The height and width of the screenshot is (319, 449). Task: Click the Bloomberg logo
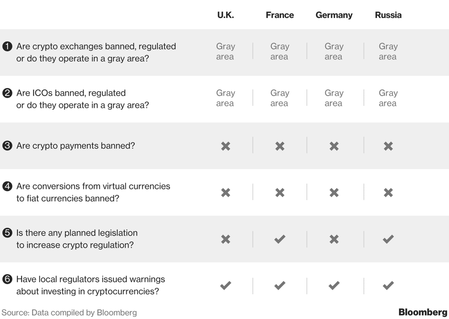click(x=423, y=312)
